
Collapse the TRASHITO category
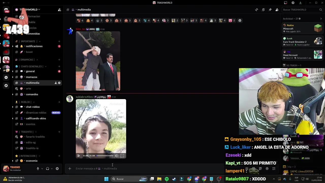pos(26,132)
